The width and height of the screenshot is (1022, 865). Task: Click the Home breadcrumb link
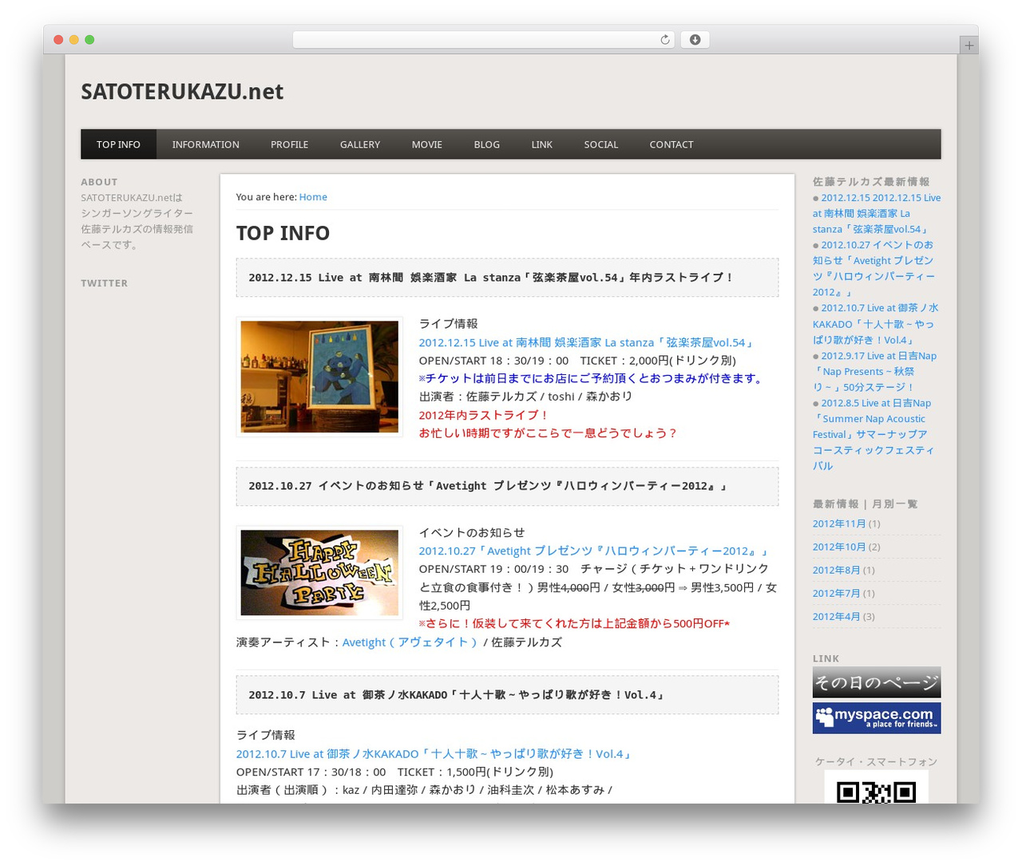(313, 197)
